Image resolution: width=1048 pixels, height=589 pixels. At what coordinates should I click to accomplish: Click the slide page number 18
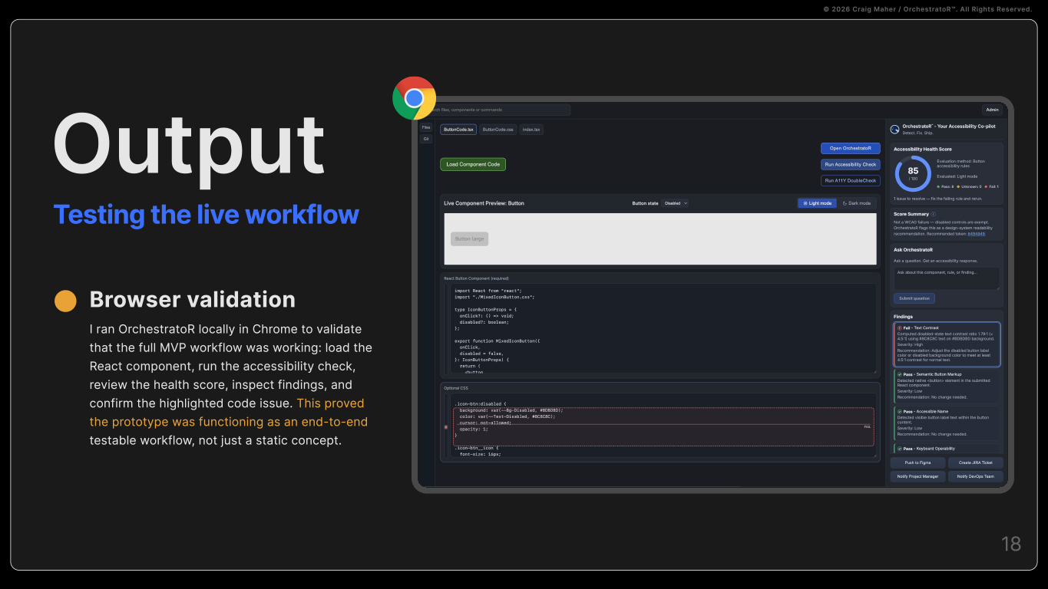[x=1011, y=544]
